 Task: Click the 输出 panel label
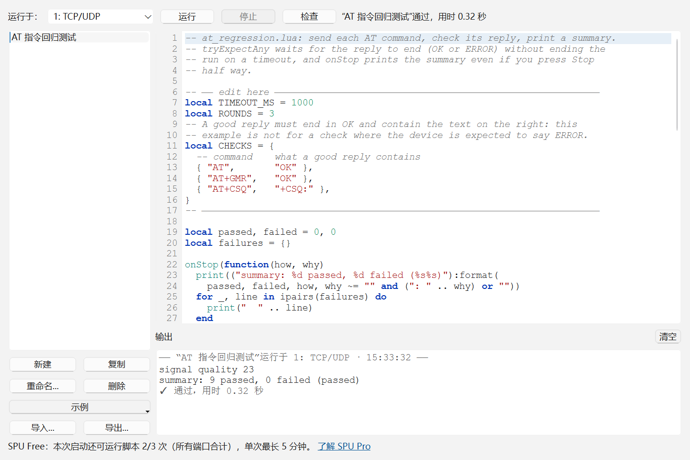[164, 337]
